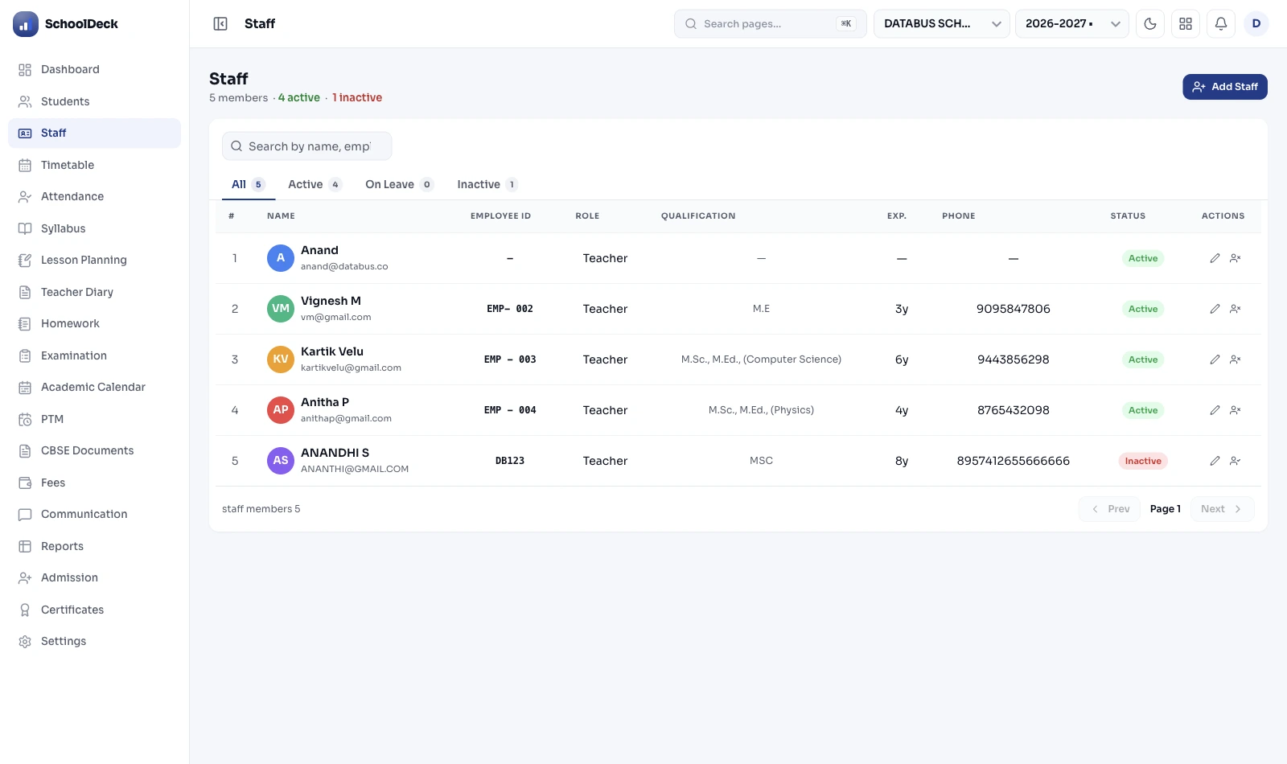Edit ANANDHI S record pencil icon
The width and height of the screenshot is (1287, 764).
(x=1215, y=461)
